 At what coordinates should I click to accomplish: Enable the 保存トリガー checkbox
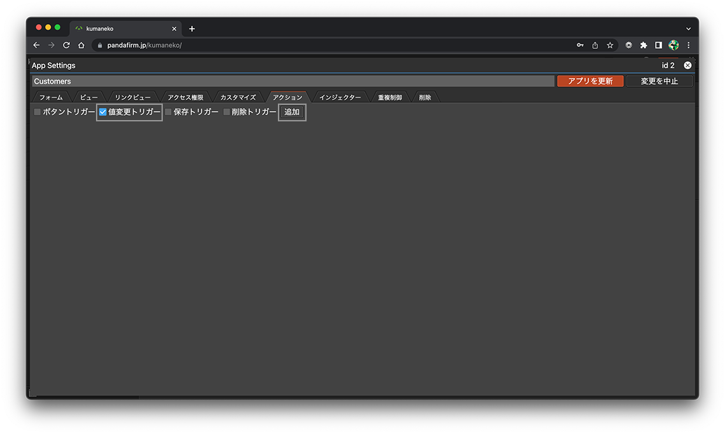169,112
